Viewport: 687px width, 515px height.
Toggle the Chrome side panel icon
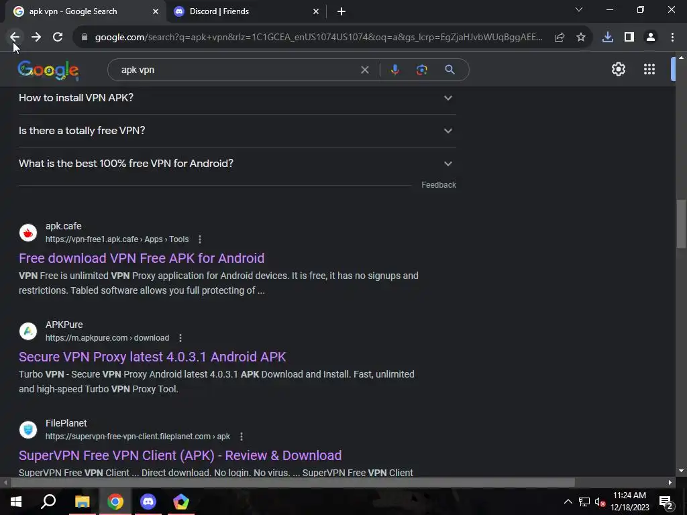[629, 38]
